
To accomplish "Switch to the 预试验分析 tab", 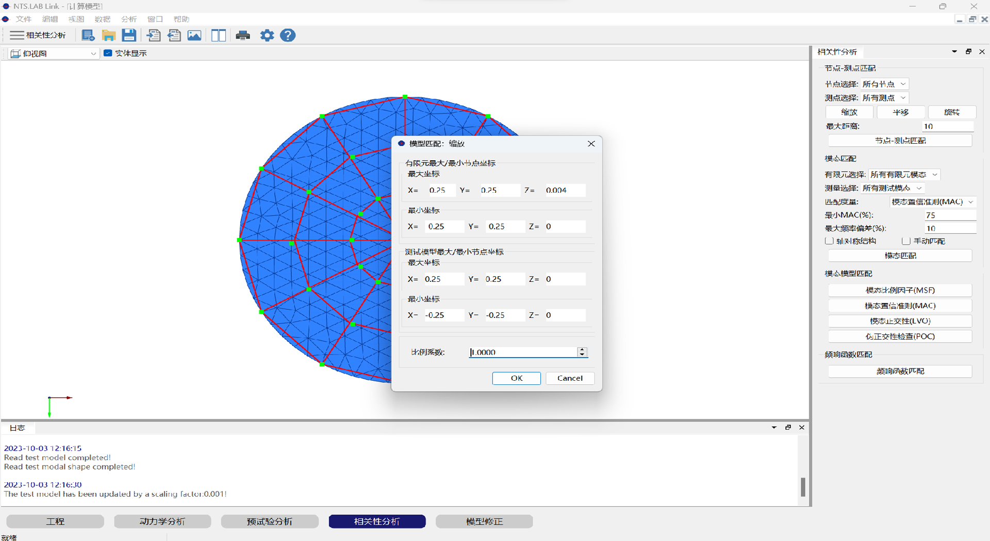I will (x=270, y=521).
